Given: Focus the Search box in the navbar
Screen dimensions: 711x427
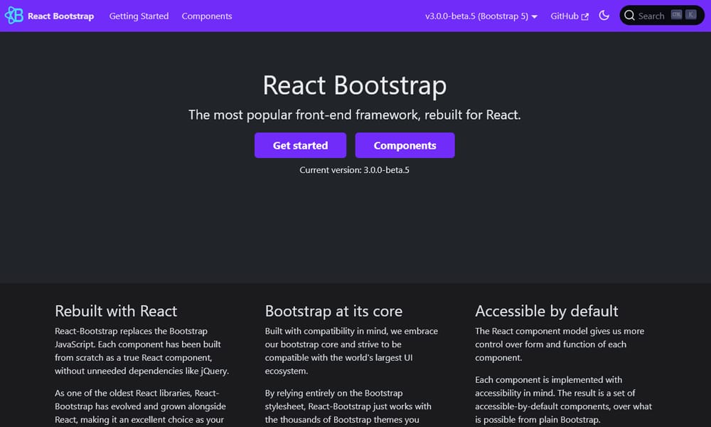Looking at the screenshot, I should pyautogui.click(x=661, y=16).
